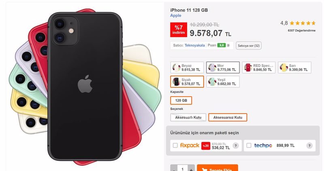Click the Satıcıya sor (32) button

[x=249, y=46]
